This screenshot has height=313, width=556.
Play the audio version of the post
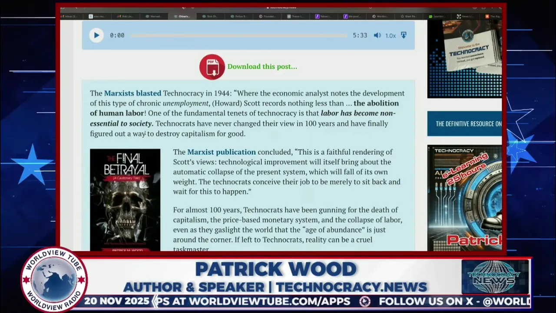pos(96,35)
